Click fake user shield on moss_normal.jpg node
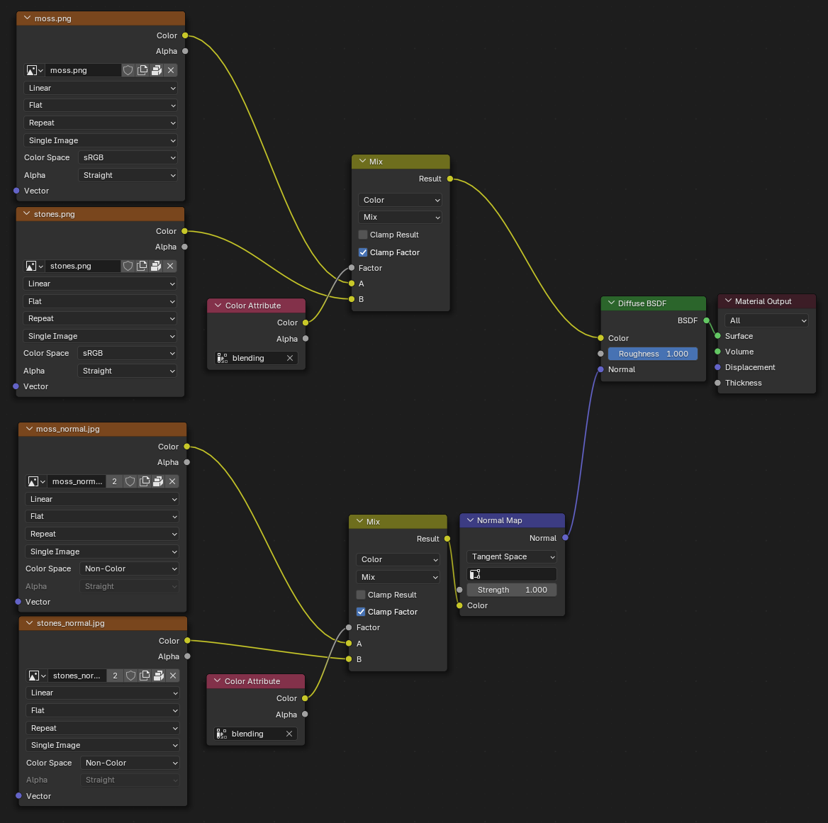The width and height of the screenshot is (828, 823). (130, 481)
